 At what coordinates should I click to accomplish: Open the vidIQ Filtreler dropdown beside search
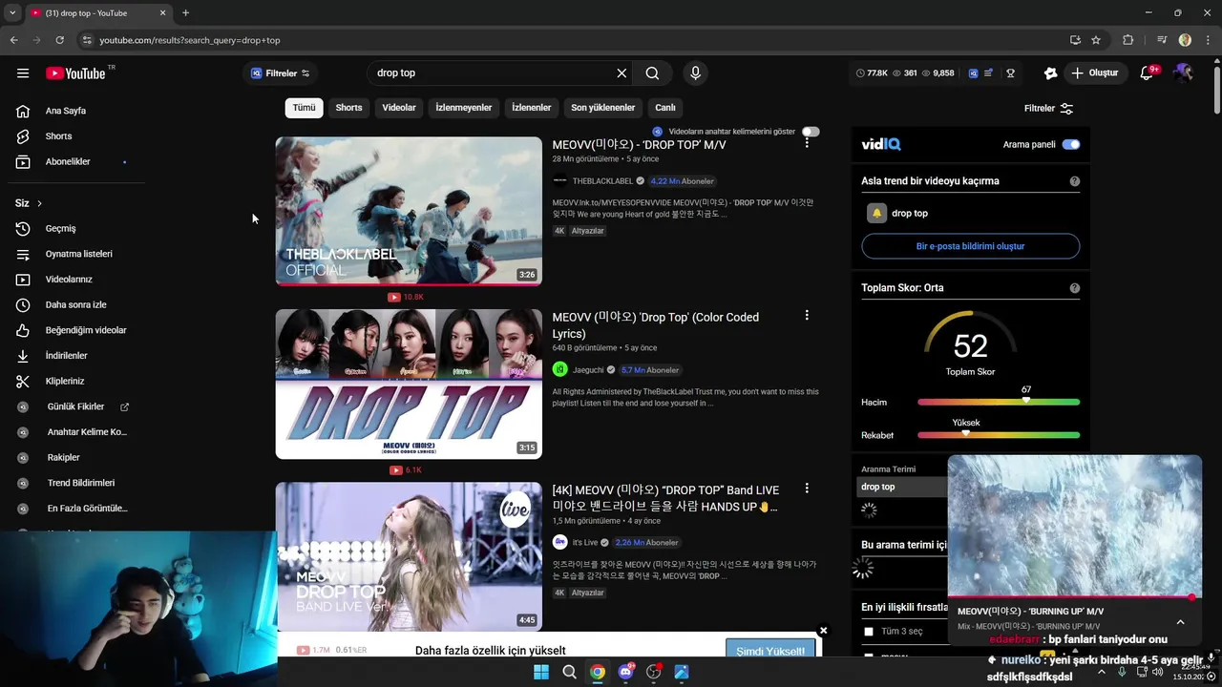click(280, 73)
